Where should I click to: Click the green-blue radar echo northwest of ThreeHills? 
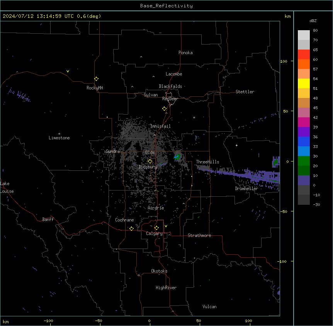coord(177,157)
